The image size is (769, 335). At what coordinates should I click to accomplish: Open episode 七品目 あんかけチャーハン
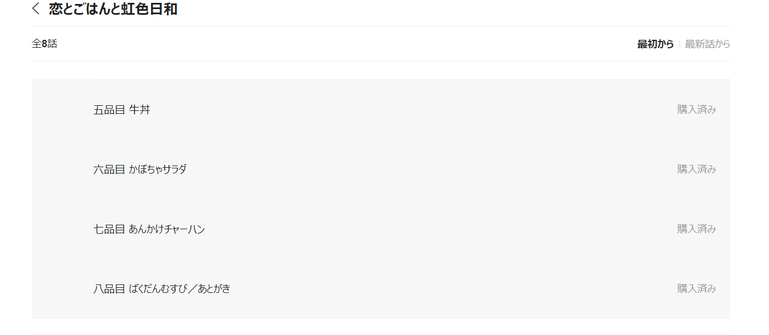click(x=149, y=229)
